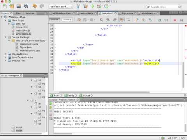
Task: Click the Shift Line Right icon
Action: tap(166, 20)
